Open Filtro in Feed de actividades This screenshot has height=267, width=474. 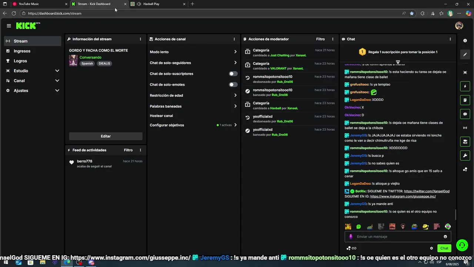click(x=128, y=150)
